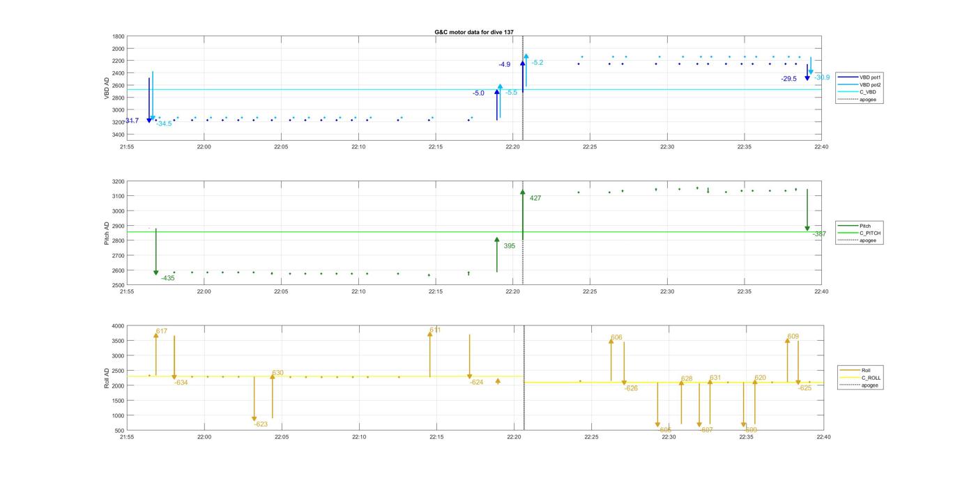976x483 pixels.
Task: Click the "-626" roll data label
Action: point(631,389)
